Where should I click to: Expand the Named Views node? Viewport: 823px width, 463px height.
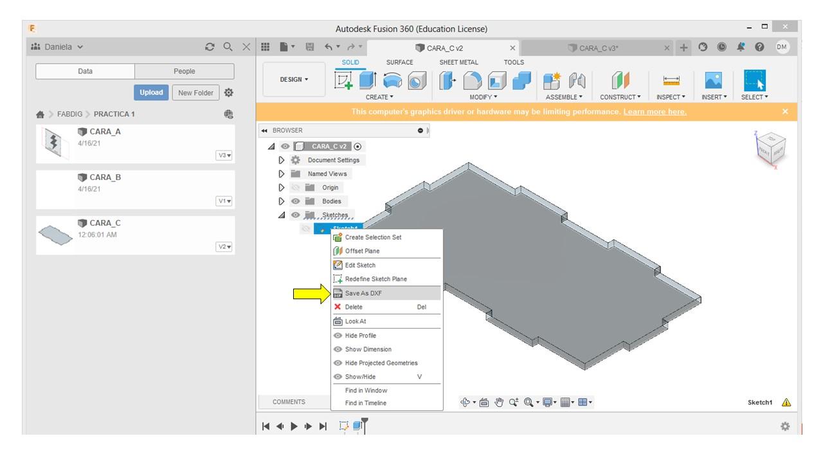point(282,174)
